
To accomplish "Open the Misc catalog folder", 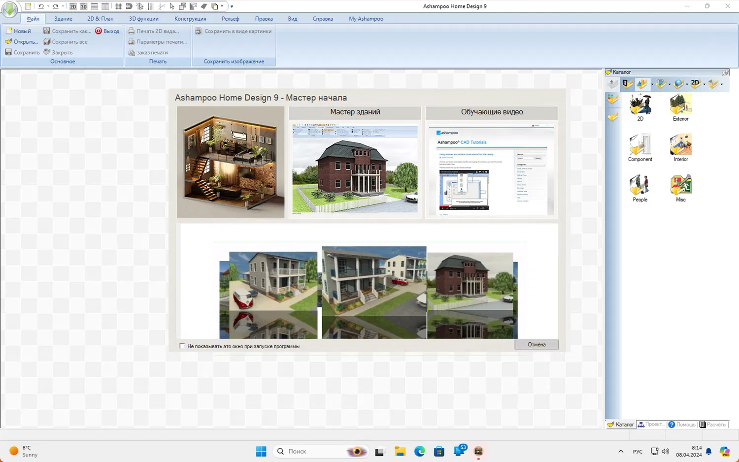I will [x=680, y=188].
